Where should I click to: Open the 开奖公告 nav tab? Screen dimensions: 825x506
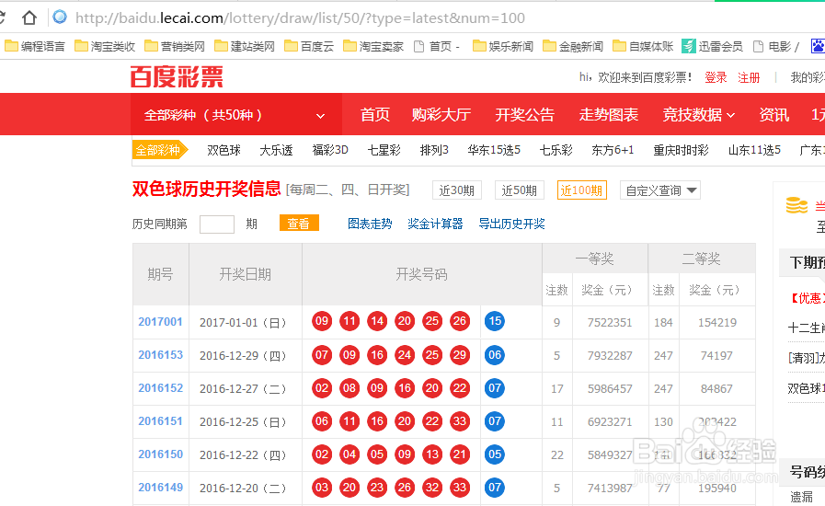click(525, 115)
